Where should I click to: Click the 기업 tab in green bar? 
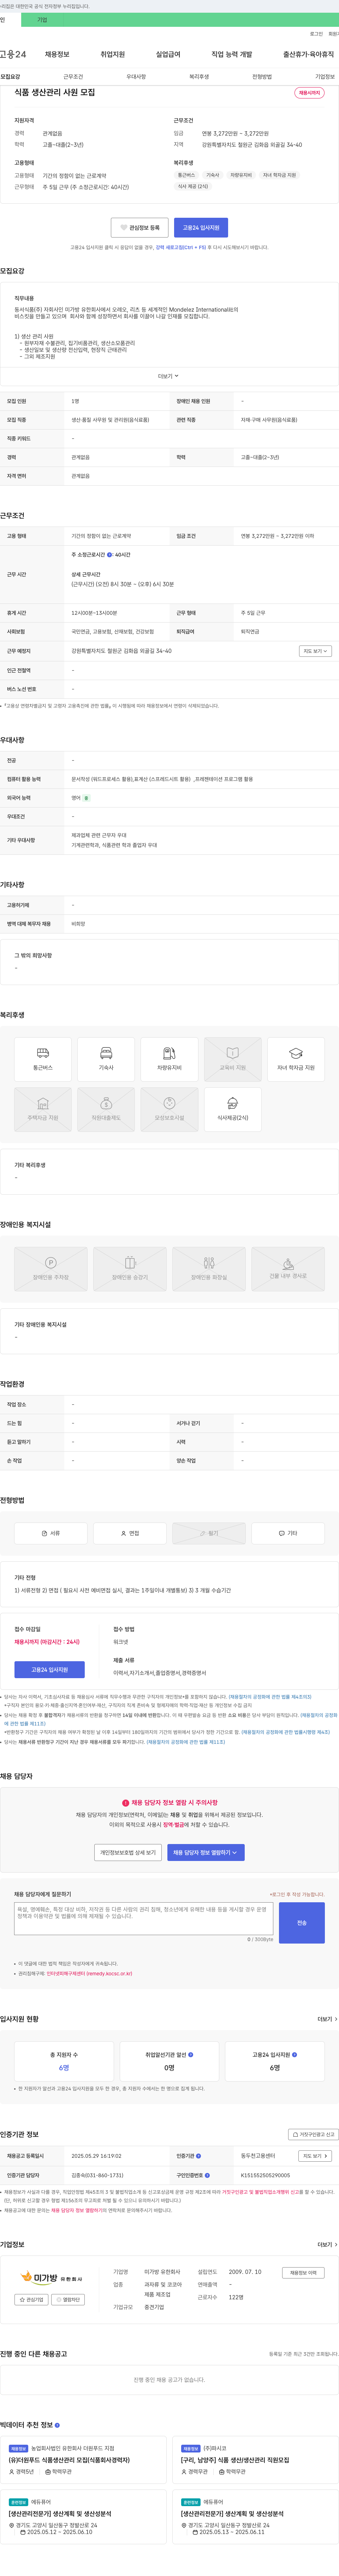[x=42, y=20]
